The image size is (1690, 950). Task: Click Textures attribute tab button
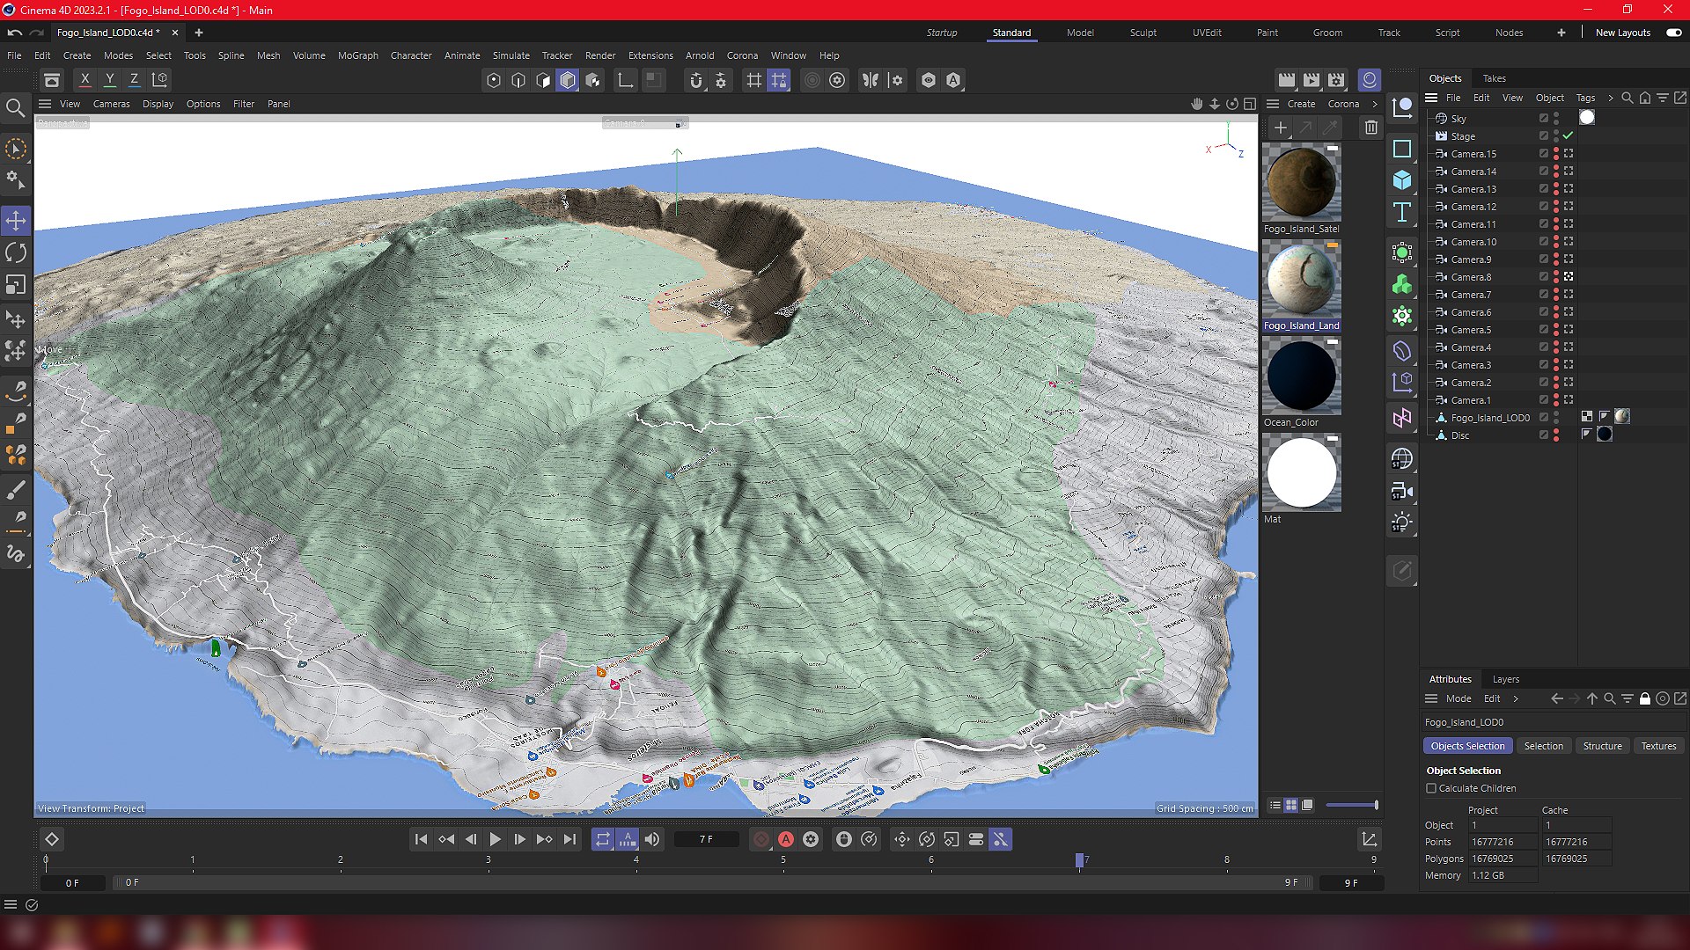1658,746
